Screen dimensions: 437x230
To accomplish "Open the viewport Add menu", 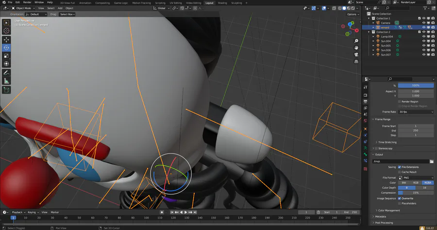I will pyautogui.click(x=60, y=8).
